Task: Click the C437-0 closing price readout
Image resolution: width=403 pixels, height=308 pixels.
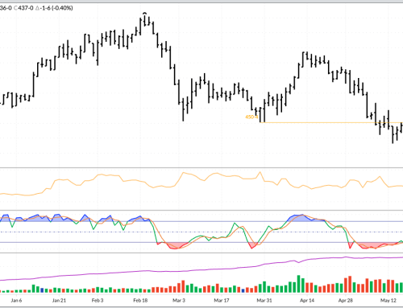Action: coord(23,8)
